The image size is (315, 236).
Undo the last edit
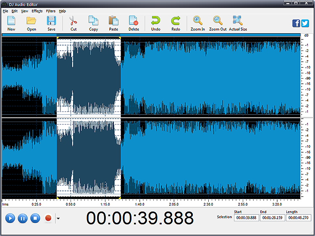click(156, 24)
